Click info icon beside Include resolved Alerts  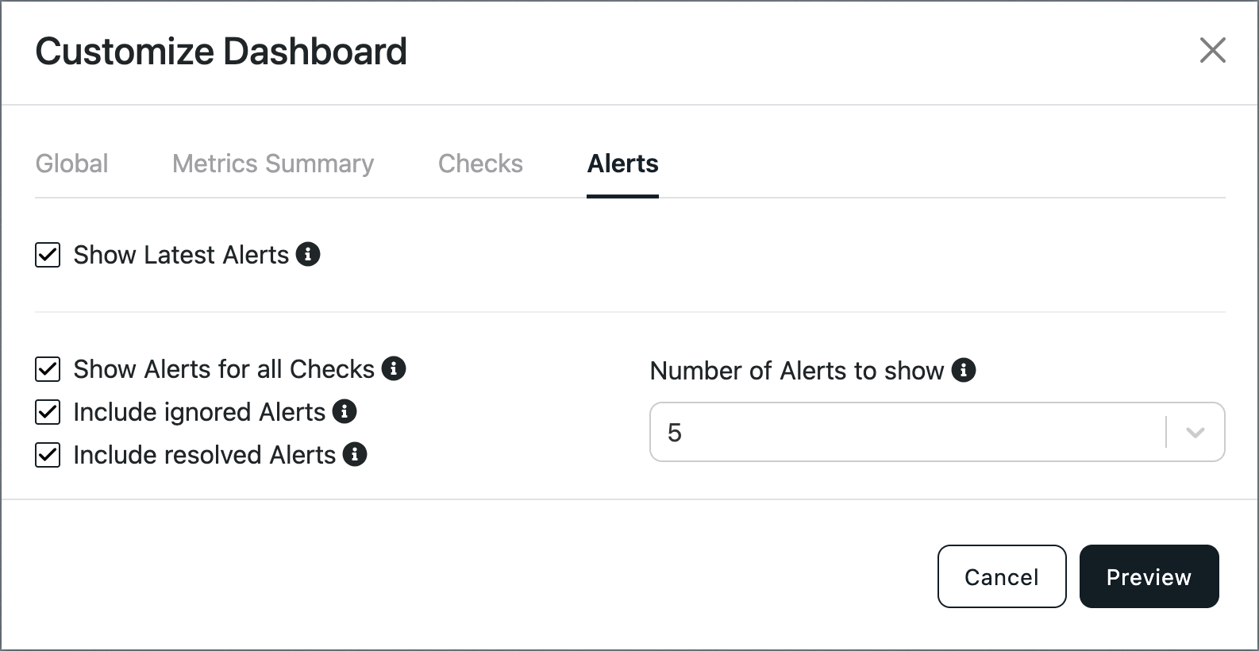355,454
